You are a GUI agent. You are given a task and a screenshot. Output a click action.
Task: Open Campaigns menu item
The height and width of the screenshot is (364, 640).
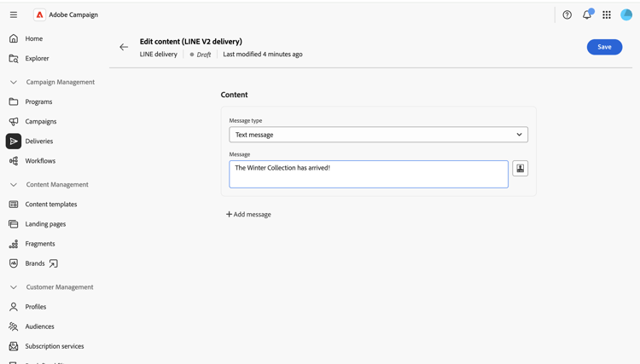pyautogui.click(x=41, y=121)
